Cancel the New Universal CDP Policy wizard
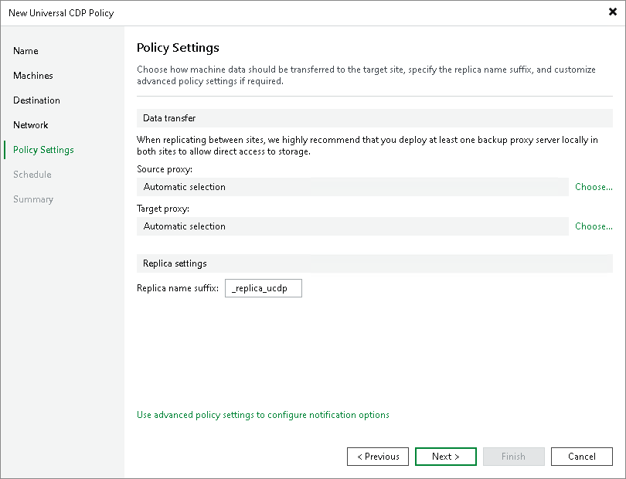The width and height of the screenshot is (626, 479). tap(581, 457)
